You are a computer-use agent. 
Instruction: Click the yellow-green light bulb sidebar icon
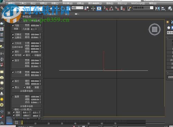2,47
